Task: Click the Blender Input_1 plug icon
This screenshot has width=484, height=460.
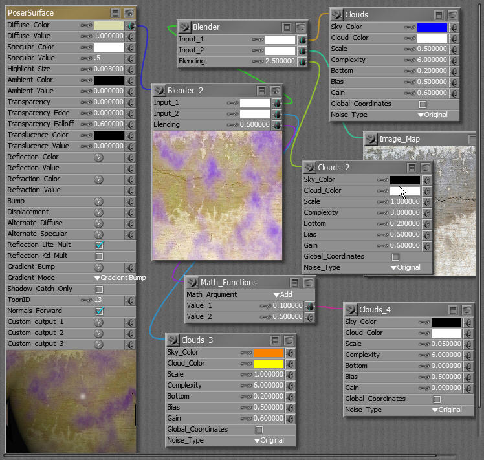Action: (x=302, y=40)
